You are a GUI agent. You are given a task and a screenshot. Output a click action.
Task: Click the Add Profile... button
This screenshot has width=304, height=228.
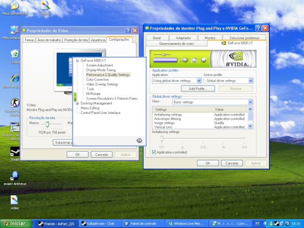click(198, 89)
